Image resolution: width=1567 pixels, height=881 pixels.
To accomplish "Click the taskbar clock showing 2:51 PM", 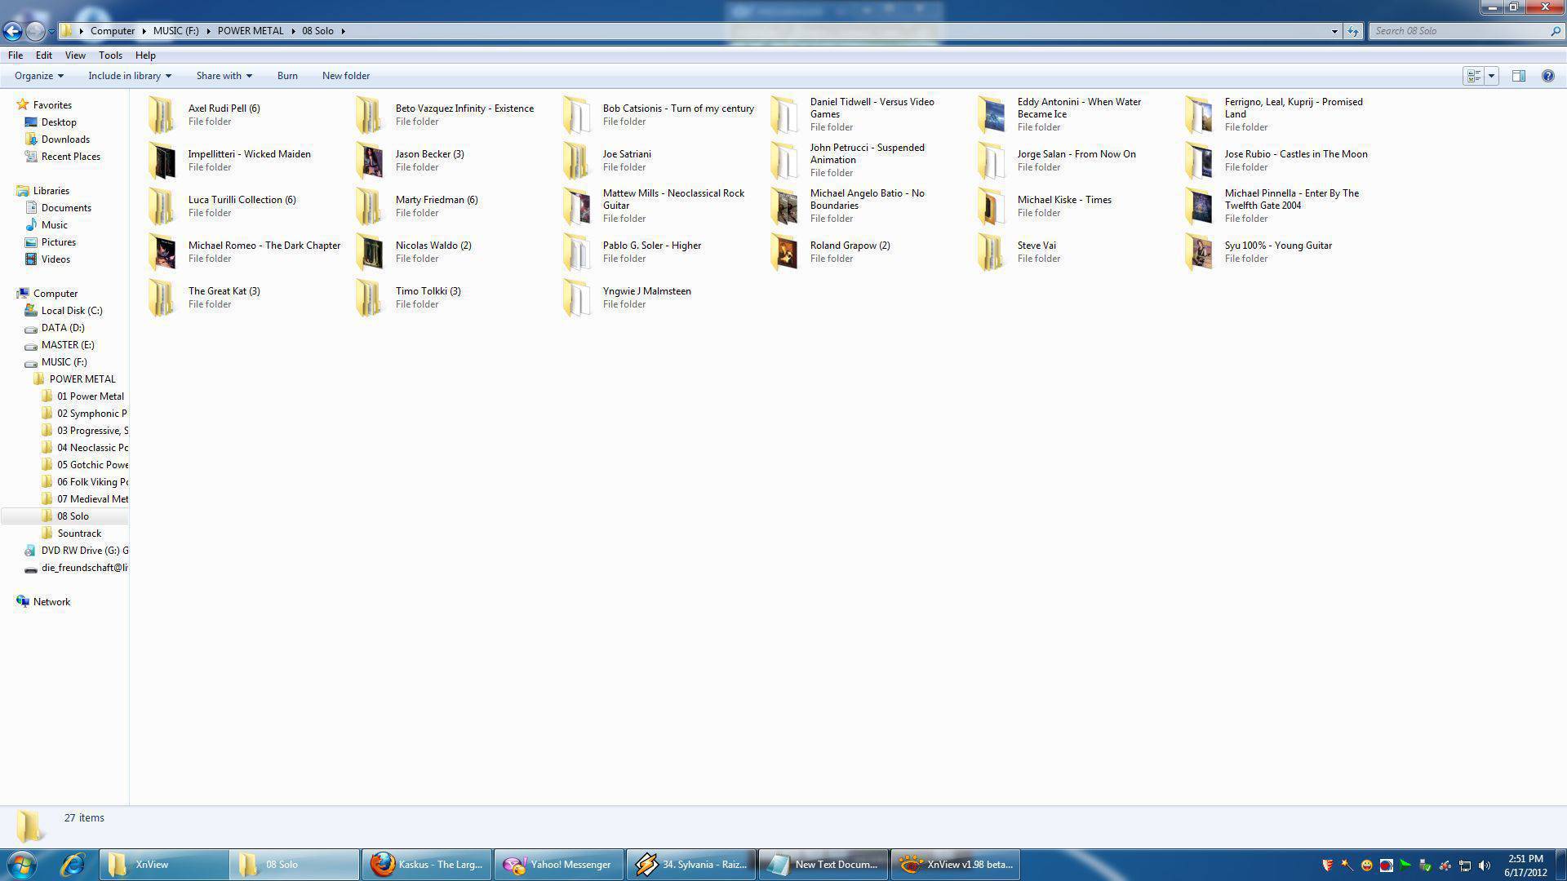I will 1525,865.
